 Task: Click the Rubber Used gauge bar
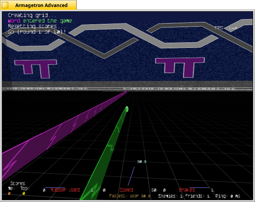tap(55, 187)
